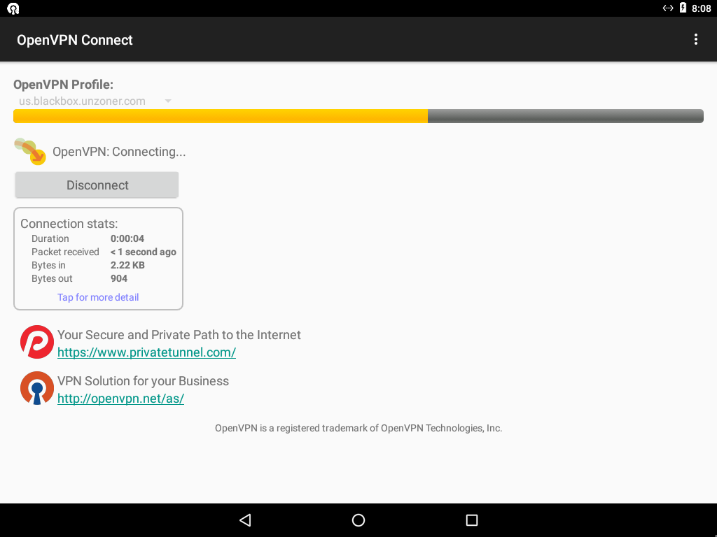Image resolution: width=717 pixels, height=537 pixels.
Task: Click the yellow connection progress bar
Action: (358, 116)
